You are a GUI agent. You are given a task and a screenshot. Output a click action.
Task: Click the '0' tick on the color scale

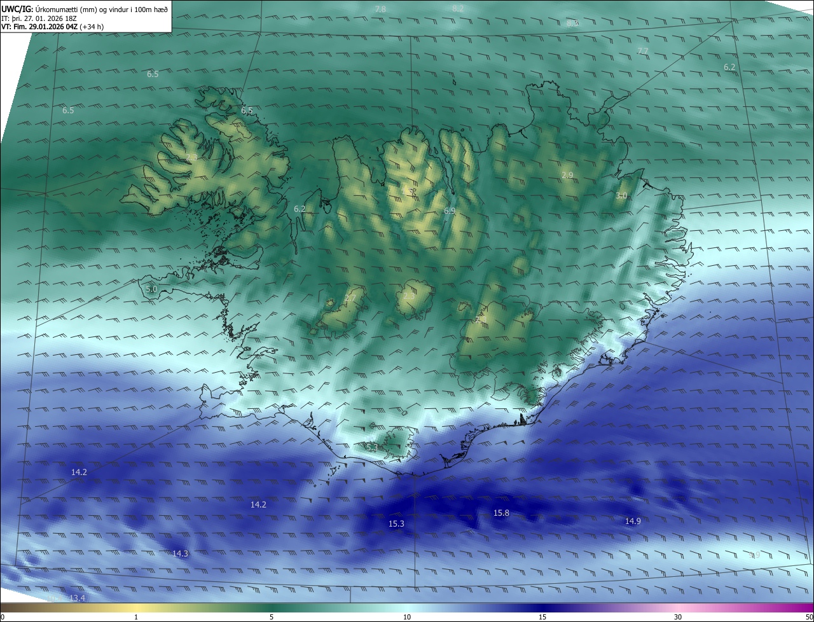click(2, 617)
